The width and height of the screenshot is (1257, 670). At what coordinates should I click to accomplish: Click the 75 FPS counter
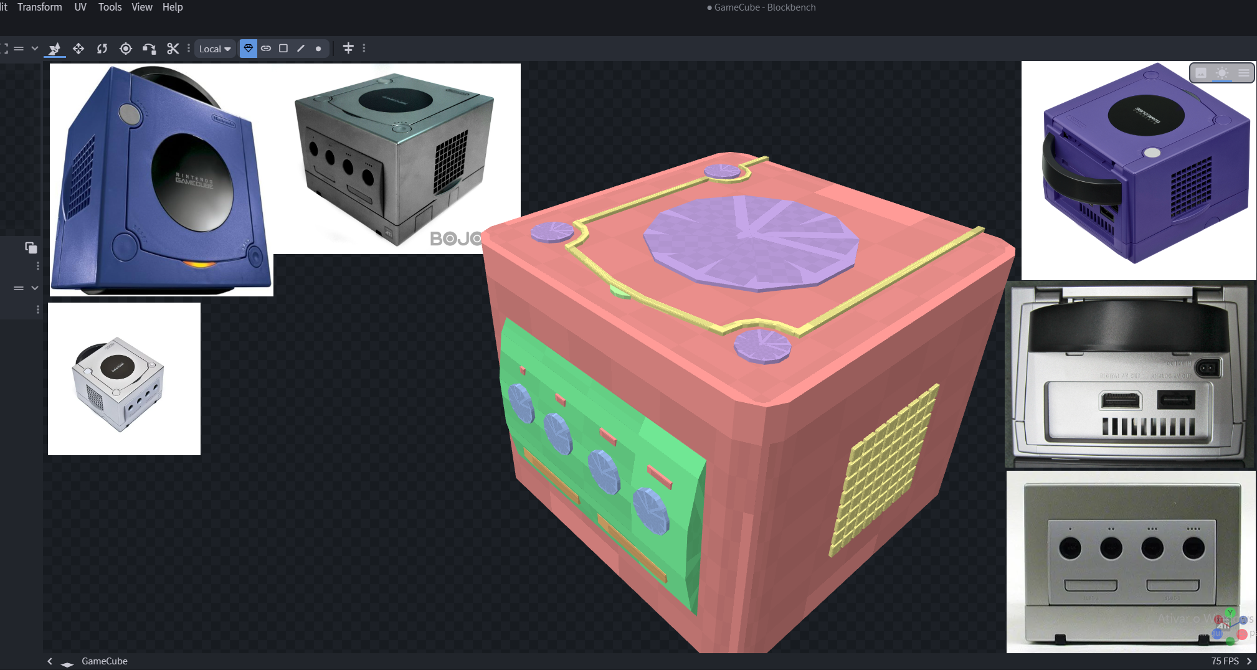pyautogui.click(x=1225, y=661)
